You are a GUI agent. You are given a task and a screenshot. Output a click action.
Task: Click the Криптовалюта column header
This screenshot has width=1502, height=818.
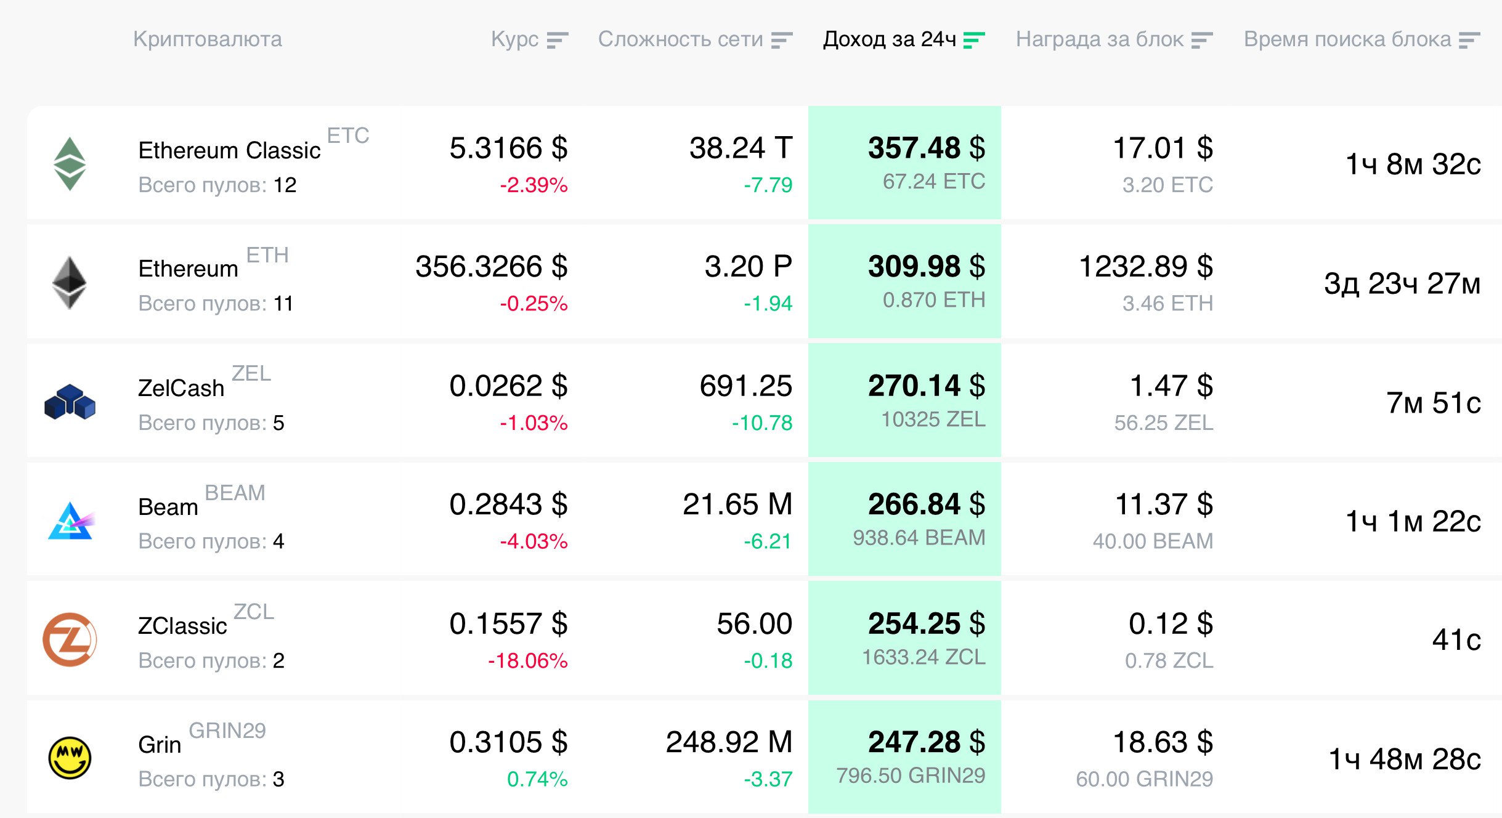pyautogui.click(x=208, y=39)
